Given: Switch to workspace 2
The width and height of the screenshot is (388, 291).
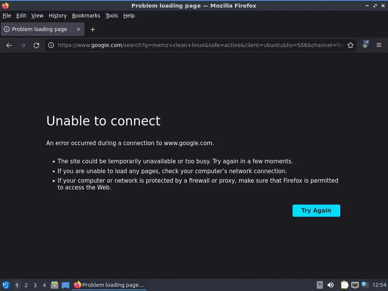Looking at the screenshot, I should [x=26, y=285].
